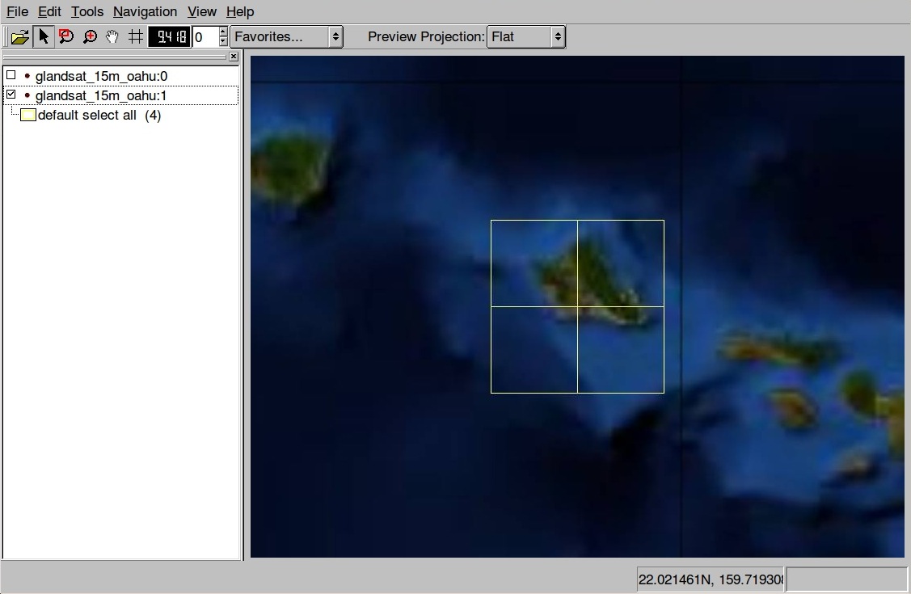Pick the pan hand tool

coord(112,36)
